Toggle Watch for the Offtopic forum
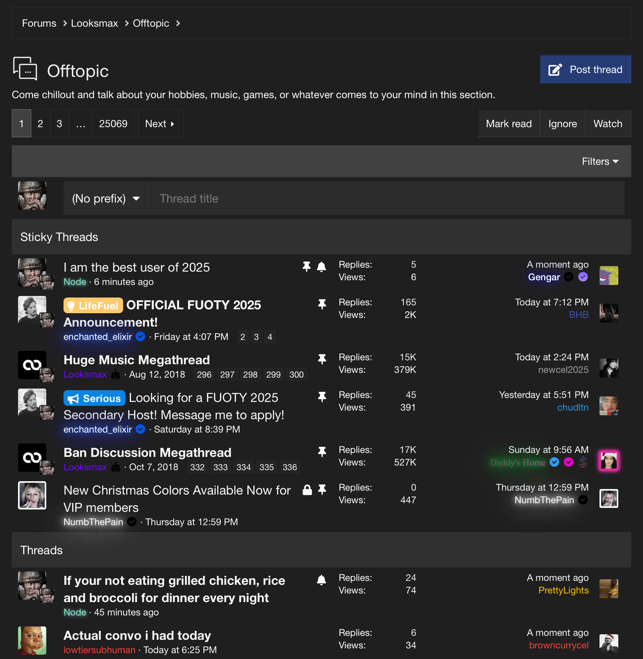 click(607, 124)
